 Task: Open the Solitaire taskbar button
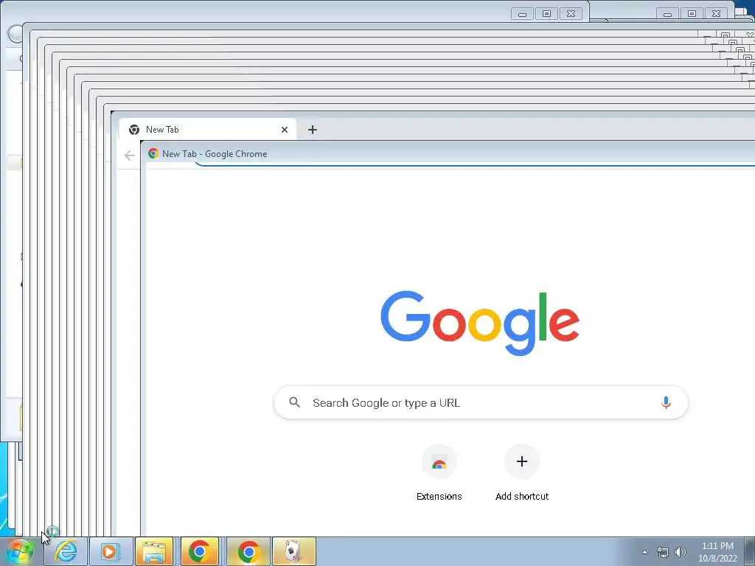click(294, 551)
